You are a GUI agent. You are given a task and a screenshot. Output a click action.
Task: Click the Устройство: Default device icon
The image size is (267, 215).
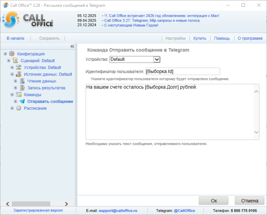coord(19,67)
